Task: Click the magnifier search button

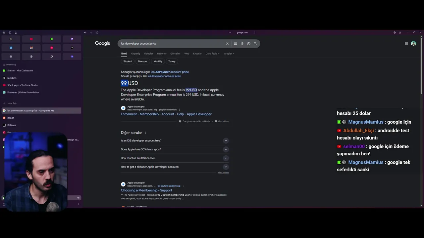Action: click(255, 44)
